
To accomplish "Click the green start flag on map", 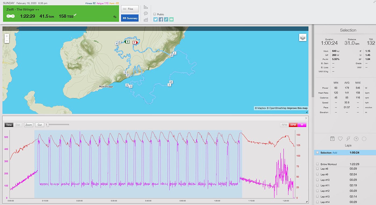I will (127, 42).
